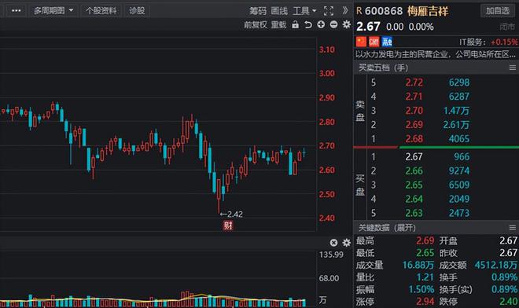The height and width of the screenshot is (308, 519).
Task: Click stock name 梅雁吉祥
Action: click(x=428, y=11)
